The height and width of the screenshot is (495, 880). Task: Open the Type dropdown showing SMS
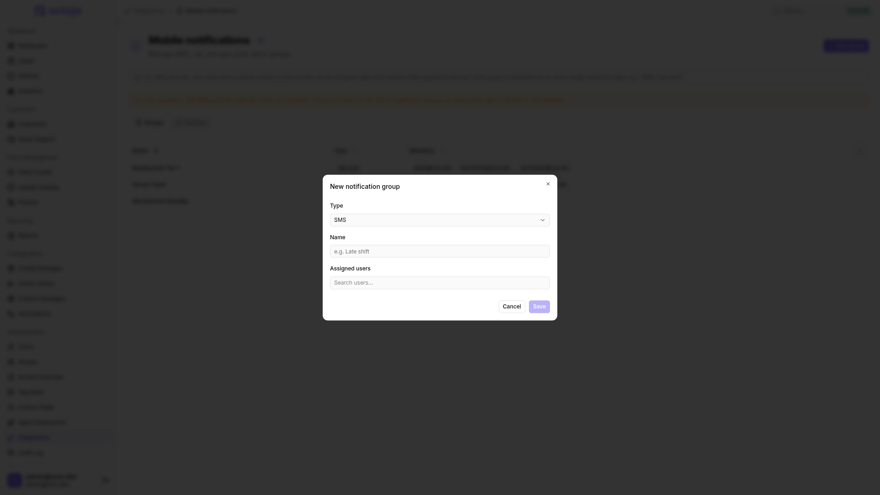[x=440, y=220]
